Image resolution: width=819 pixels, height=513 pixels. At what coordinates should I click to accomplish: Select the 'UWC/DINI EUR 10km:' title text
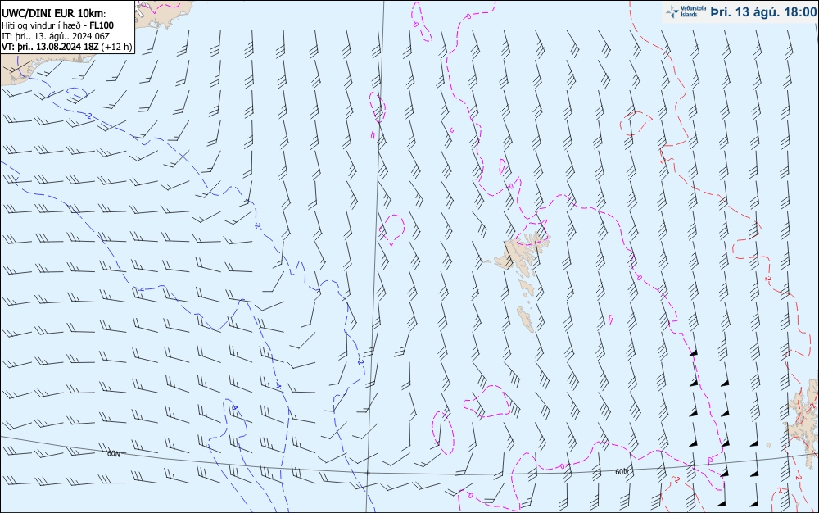pyautogui.click(x=53, y=14)
